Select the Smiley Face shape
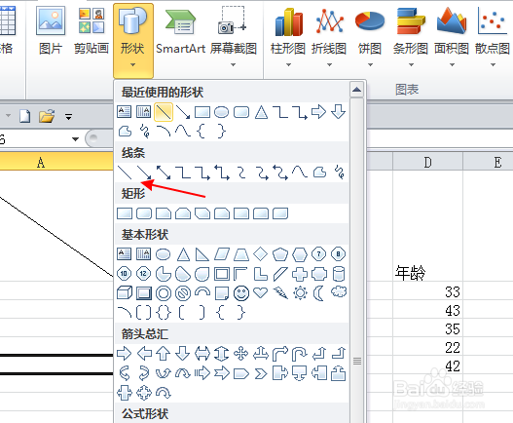 click(x=241, y=293)
